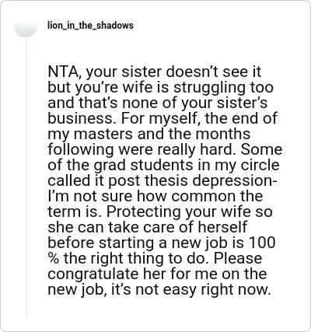The height and width of the screenshot is (332, 311).
Task: Click the phrase 'post thesis depression-'
Action: point(193,180)
